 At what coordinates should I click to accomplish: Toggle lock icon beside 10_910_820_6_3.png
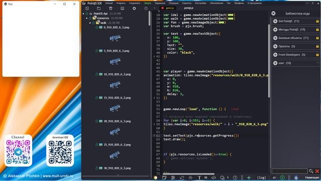click(97, 74)
